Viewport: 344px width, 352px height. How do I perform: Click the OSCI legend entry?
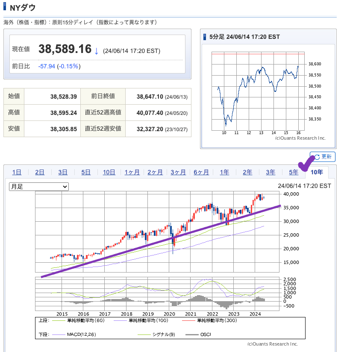pos(199,334)
